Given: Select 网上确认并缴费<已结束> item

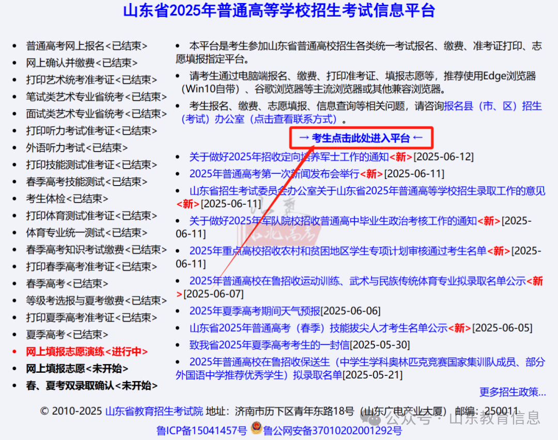Looking at the screenshot, I should [x=82, y=63].
